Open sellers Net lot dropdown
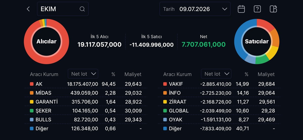The width and height of the screenshot is (303, 140). (216, 74)
